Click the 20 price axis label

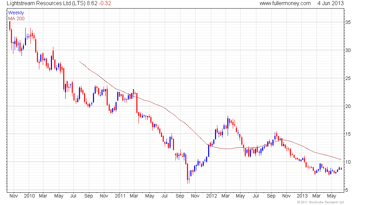[x=348, y=106]
